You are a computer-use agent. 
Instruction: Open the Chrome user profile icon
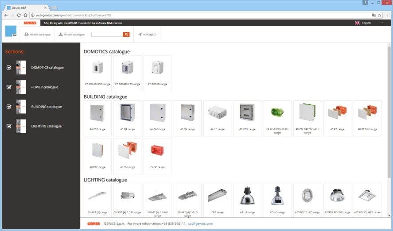click(x=365, y=3)
